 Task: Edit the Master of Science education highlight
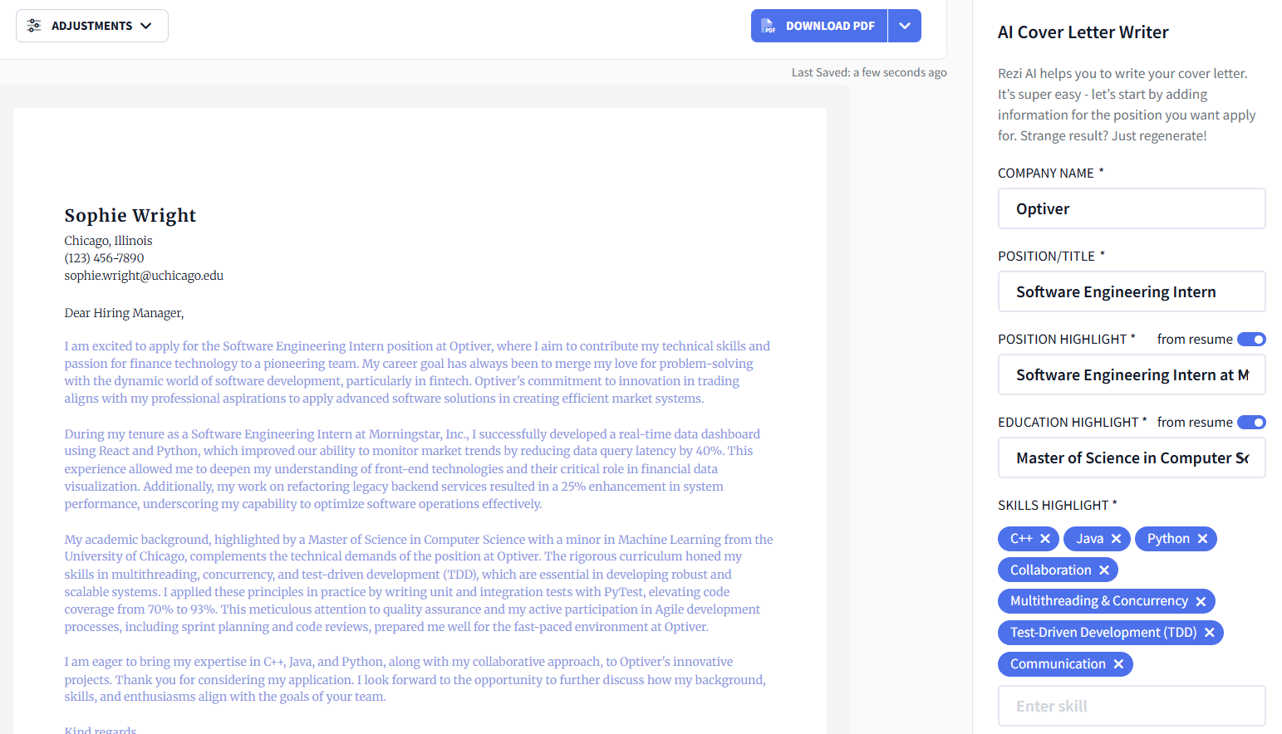pos(1132,458)
